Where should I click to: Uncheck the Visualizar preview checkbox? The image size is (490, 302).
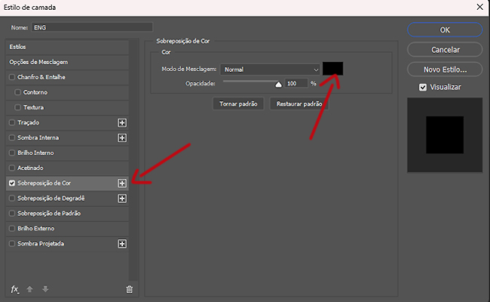tap(423, 88)
